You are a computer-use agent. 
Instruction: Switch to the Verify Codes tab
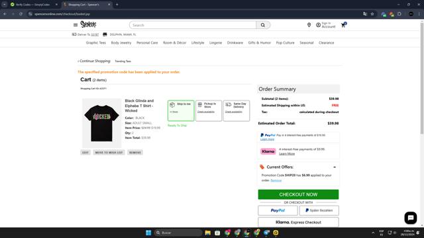(32, 5)
